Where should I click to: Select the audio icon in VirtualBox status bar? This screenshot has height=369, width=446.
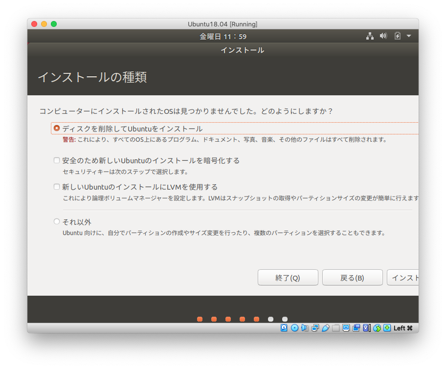coord(304,328)
